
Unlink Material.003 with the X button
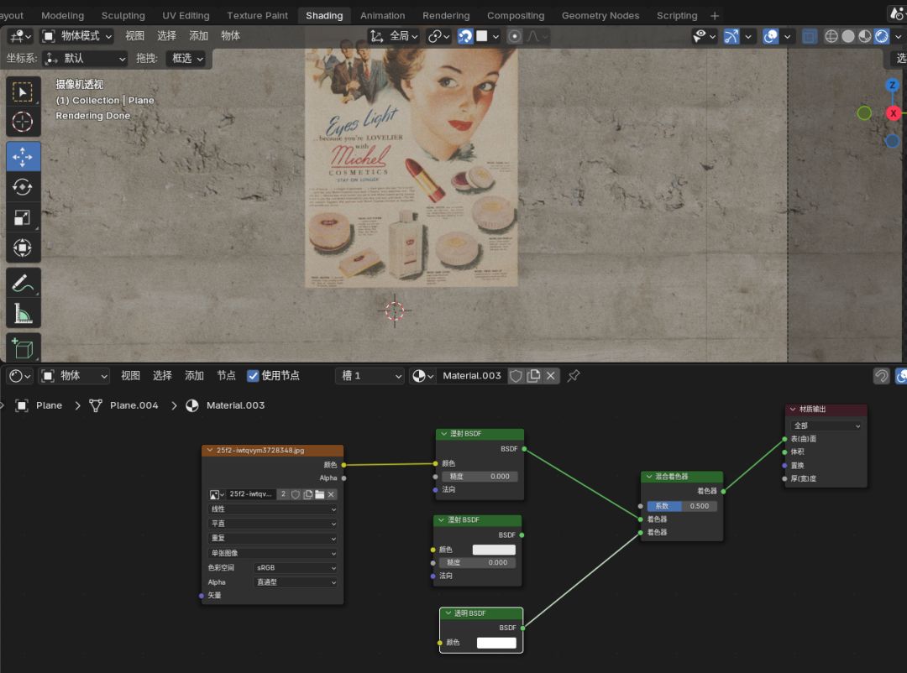[x=551, y=376]
